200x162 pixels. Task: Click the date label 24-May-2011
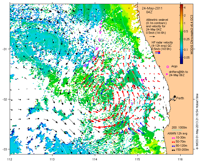(x=152, y=8)
